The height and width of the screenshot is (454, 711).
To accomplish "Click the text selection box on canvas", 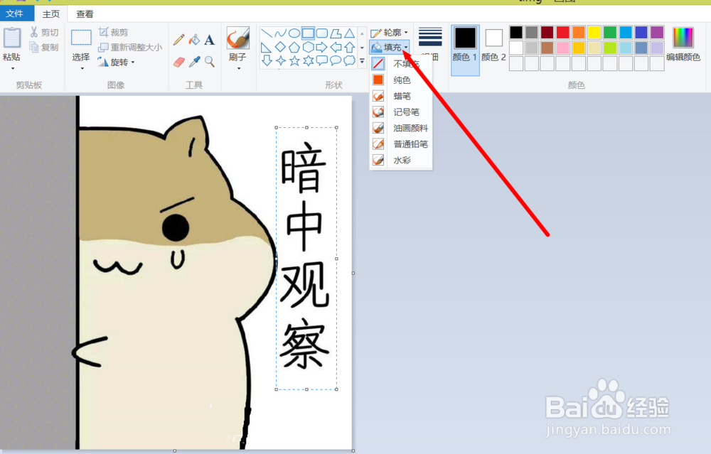I will [x=306, y=259].
